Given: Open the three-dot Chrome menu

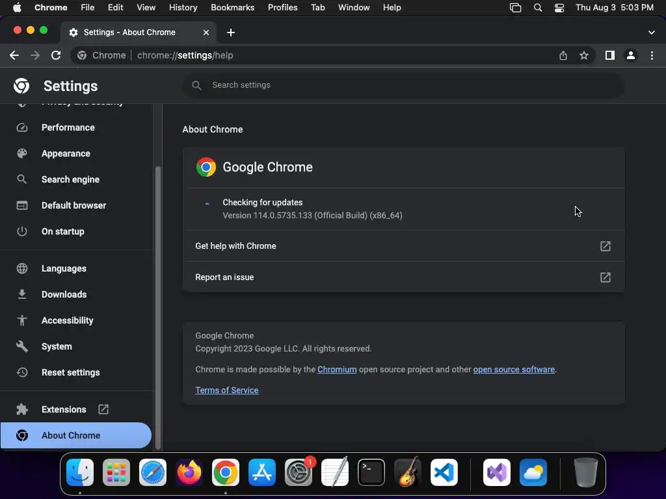Looking at the screenshot, I should click(652, 55).
